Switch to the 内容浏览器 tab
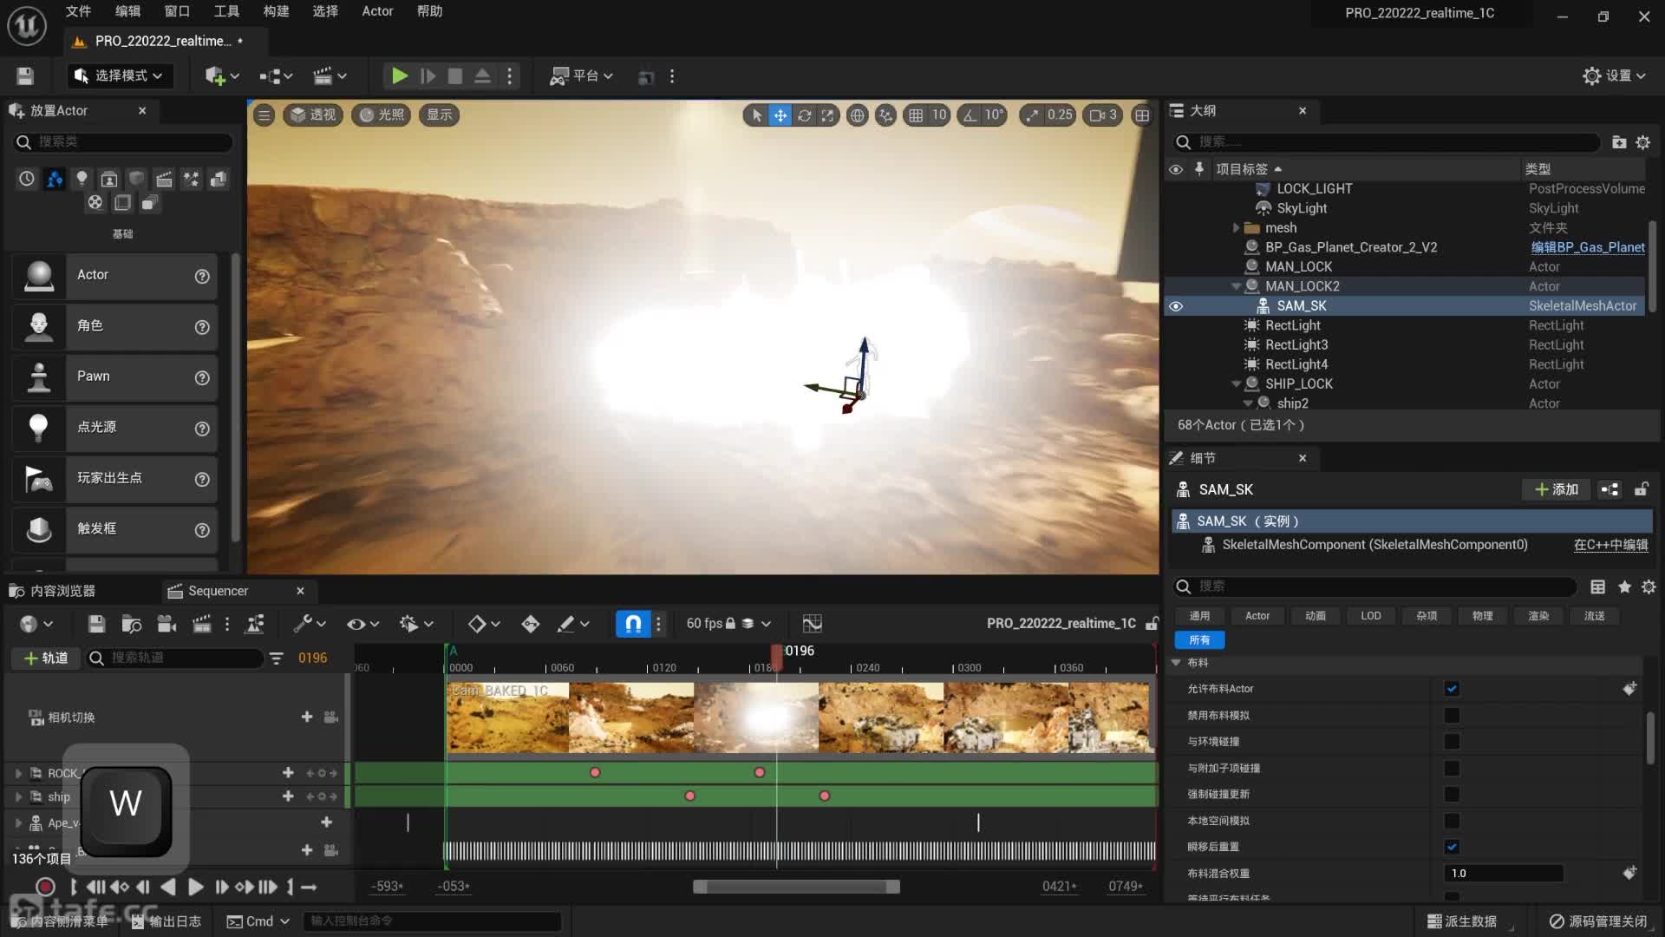The height and width of the screenshot is (937, 1665). 53,591
